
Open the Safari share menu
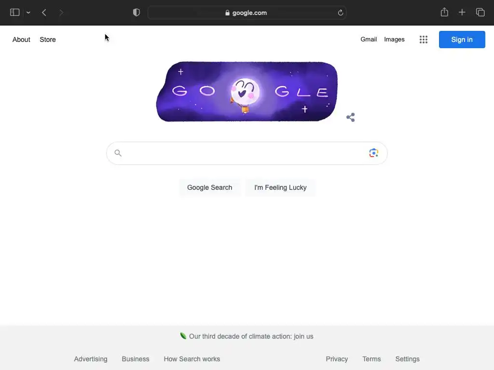[x=444, y=12]
